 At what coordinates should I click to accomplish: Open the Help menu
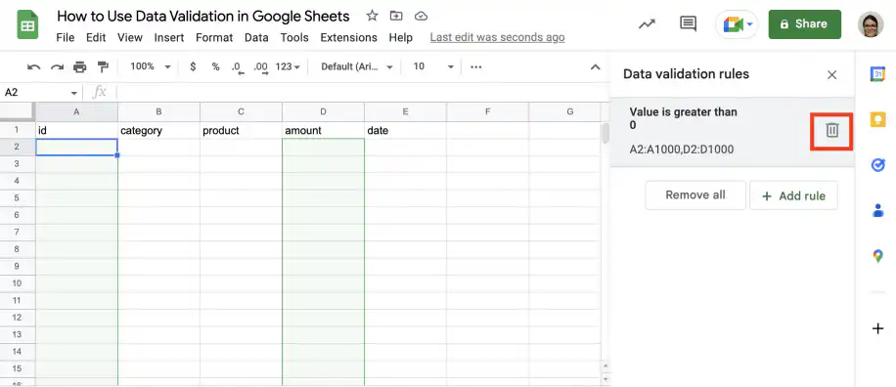coord(401,38)
